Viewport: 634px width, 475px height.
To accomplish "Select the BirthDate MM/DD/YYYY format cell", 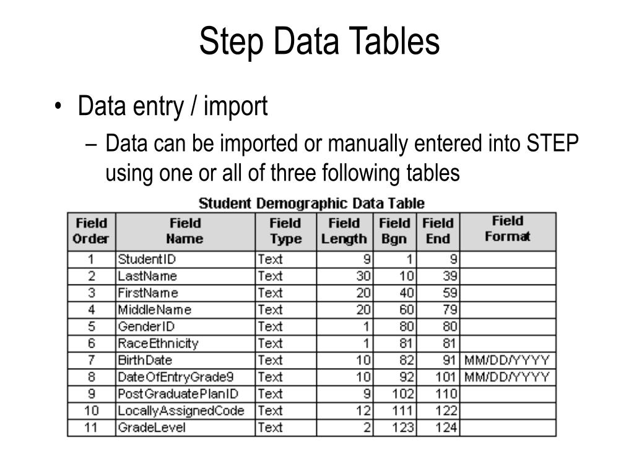I will [508, 361].
